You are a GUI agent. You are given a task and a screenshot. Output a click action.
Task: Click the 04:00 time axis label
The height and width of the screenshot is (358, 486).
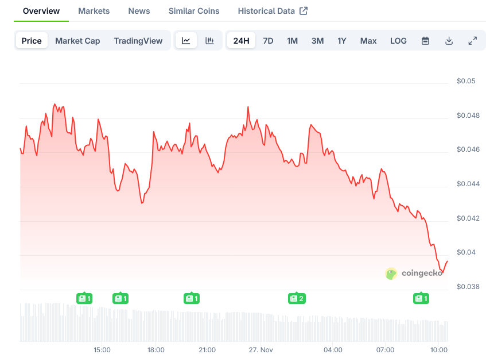(333, 350)
